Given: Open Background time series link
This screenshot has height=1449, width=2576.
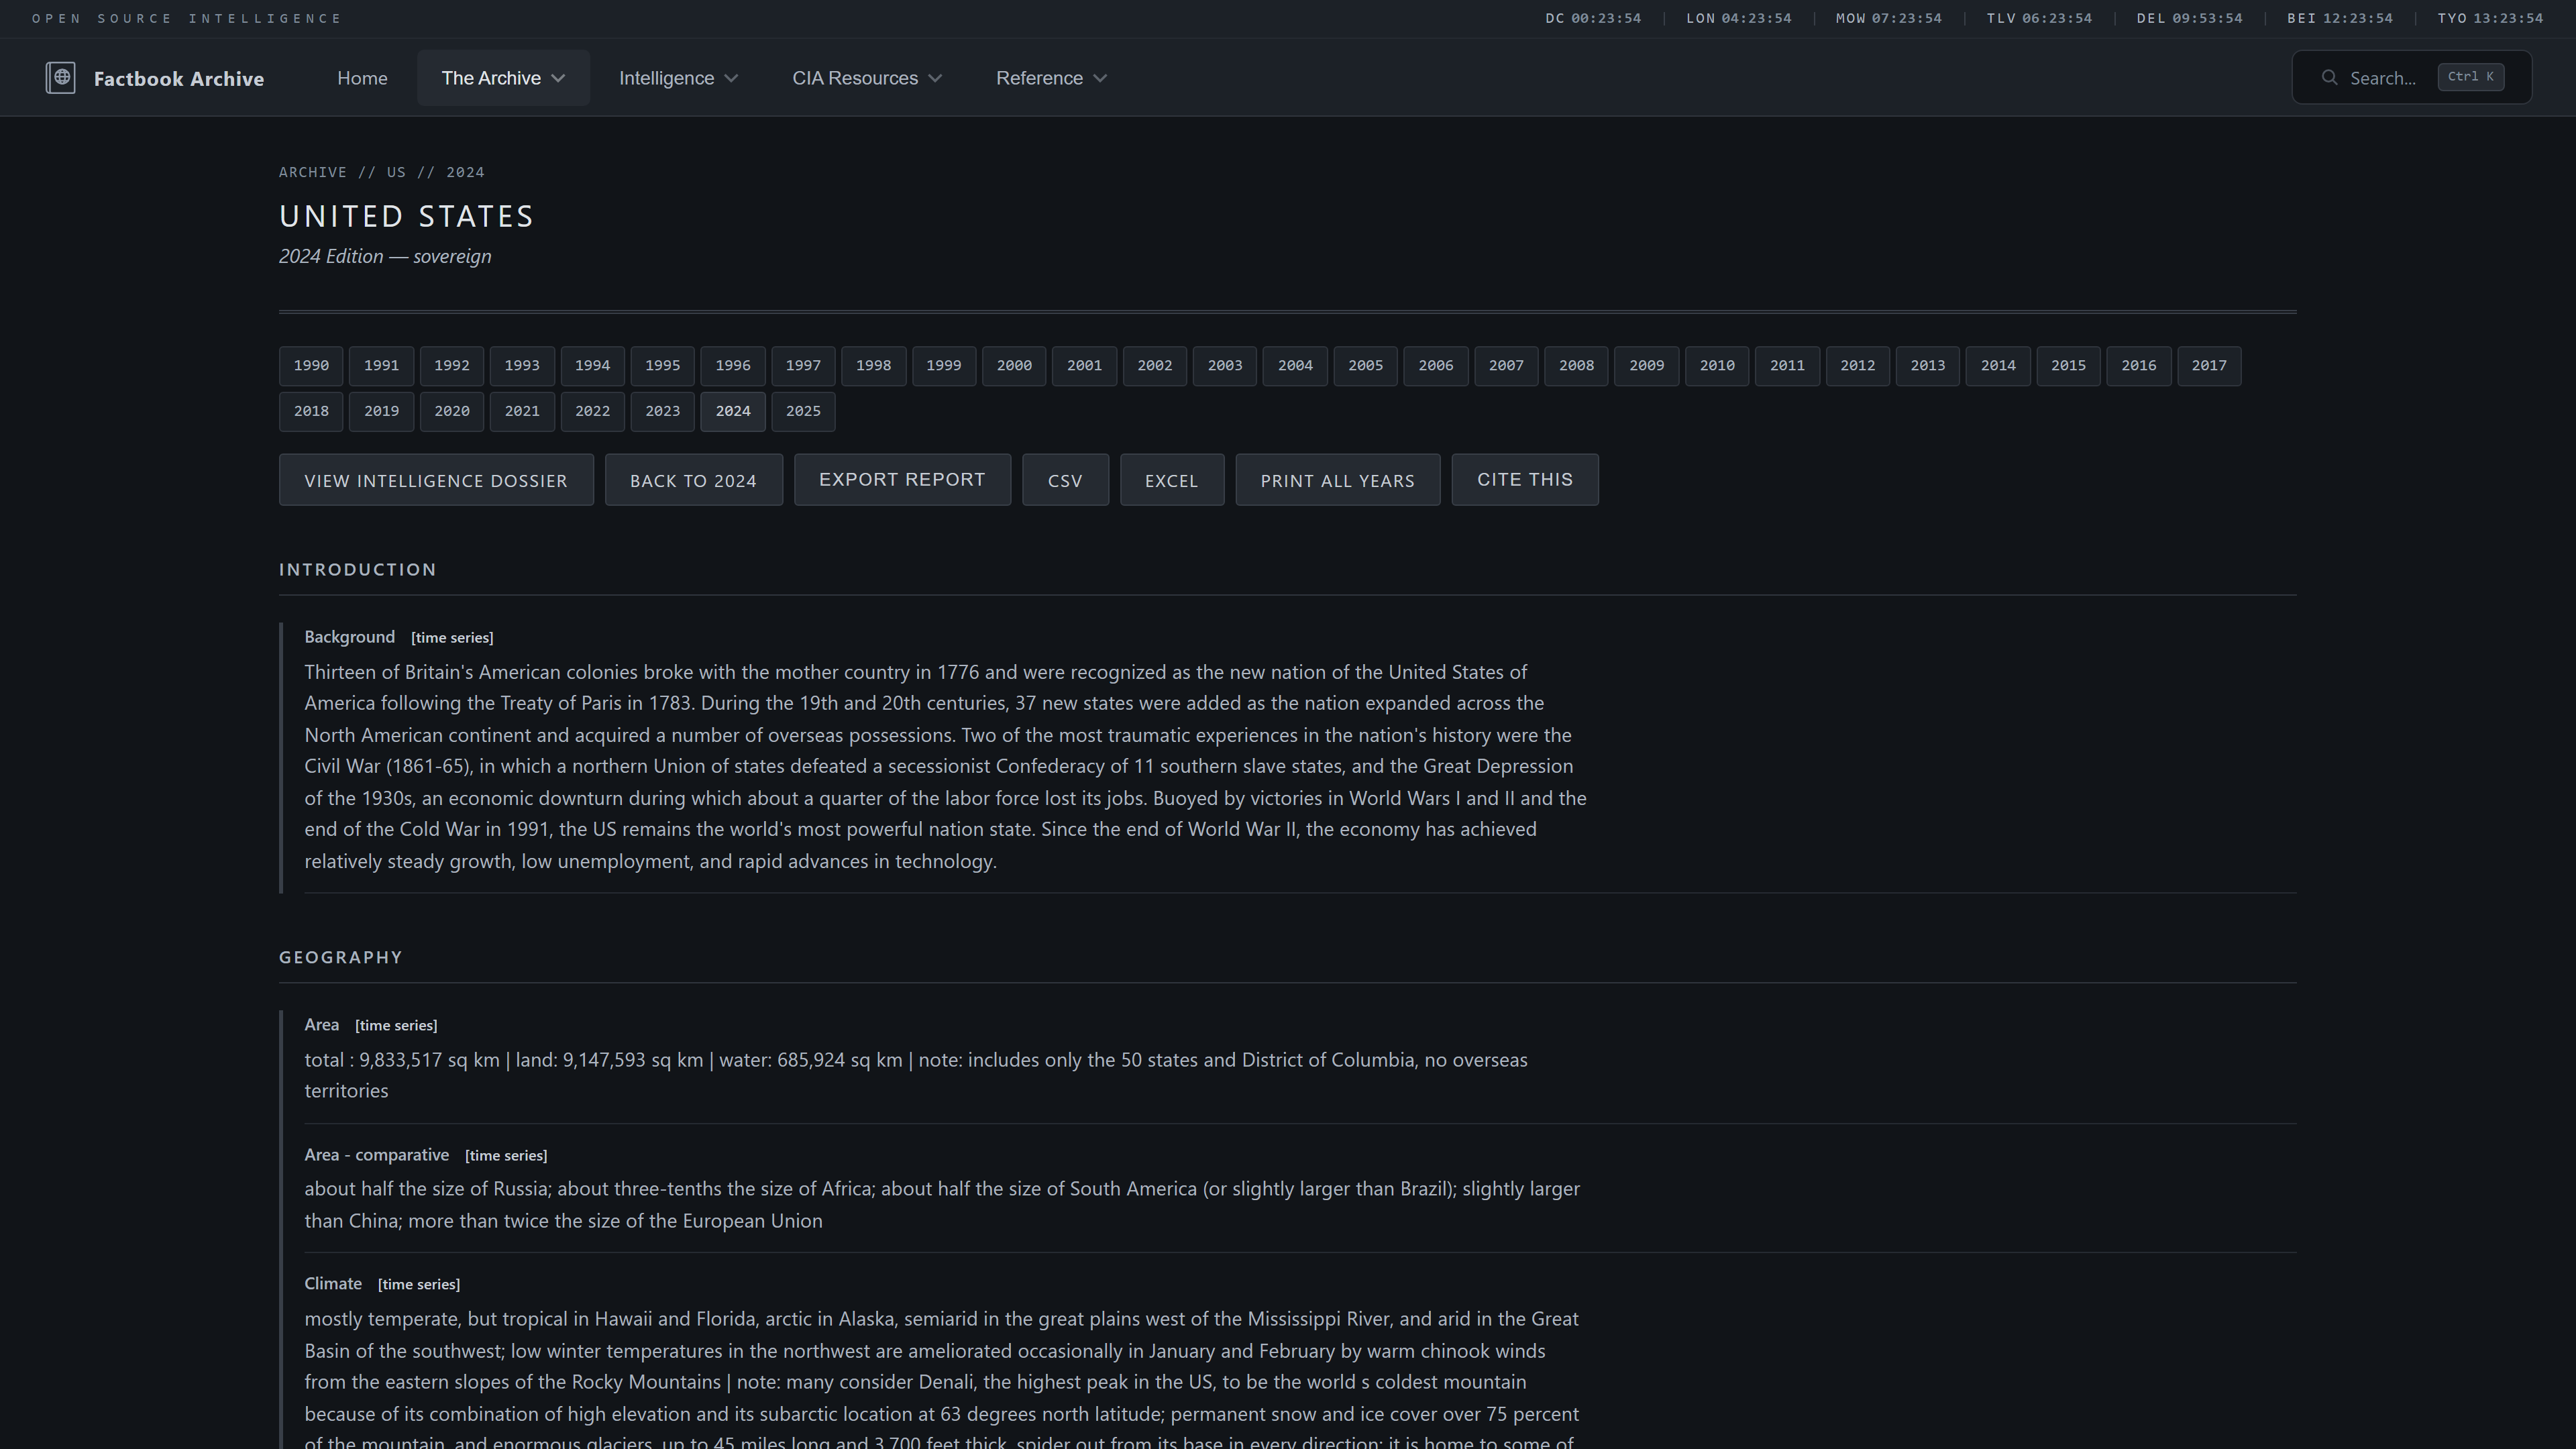Looking at the screenshot, I should pos(452,638).
